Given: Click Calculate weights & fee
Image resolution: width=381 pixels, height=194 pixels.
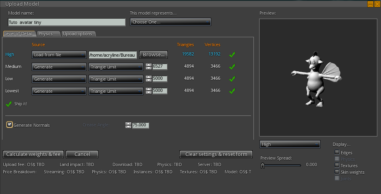Looking at the screenshot, I should [33, 154].
